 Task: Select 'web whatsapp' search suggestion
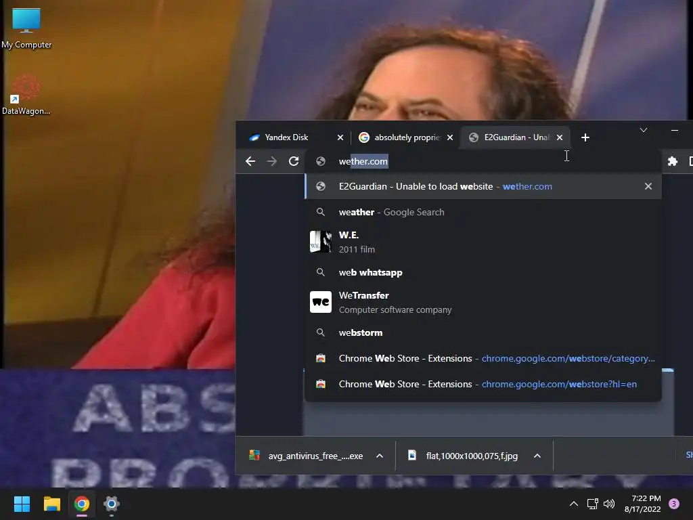[483, 272]
